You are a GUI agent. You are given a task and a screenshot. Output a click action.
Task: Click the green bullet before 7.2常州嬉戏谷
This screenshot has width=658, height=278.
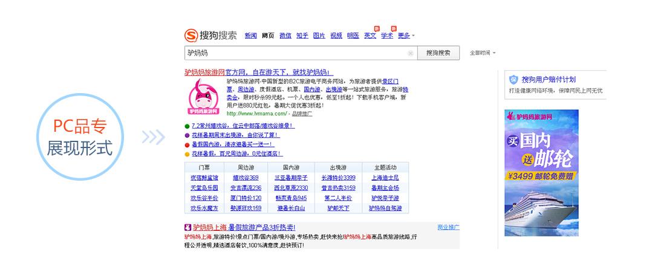pos(187,126)
